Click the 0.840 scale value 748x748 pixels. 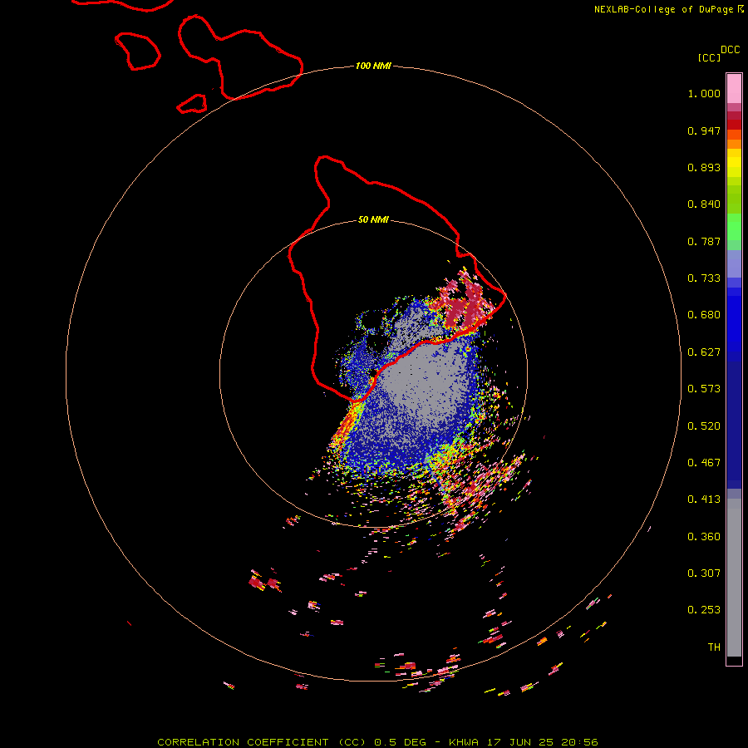pyautogui.click(x=704, y=204)
